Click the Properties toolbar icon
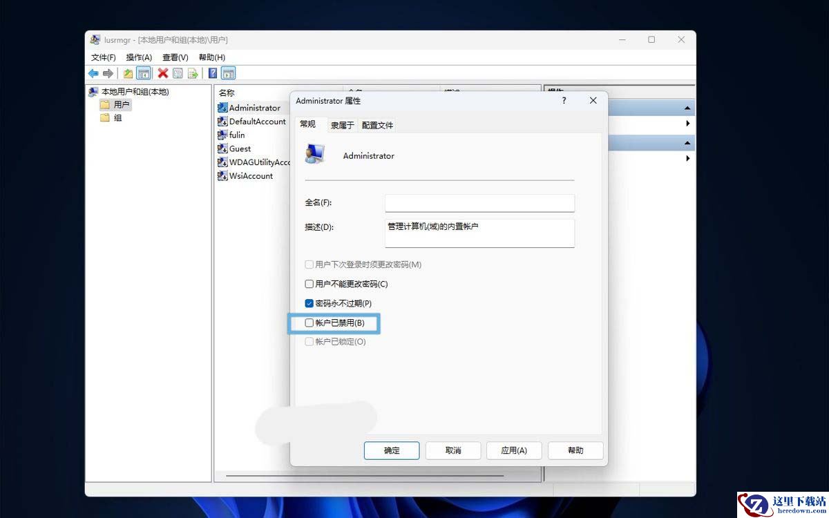This screenshot has height=518, width=829. coord(178,73)
